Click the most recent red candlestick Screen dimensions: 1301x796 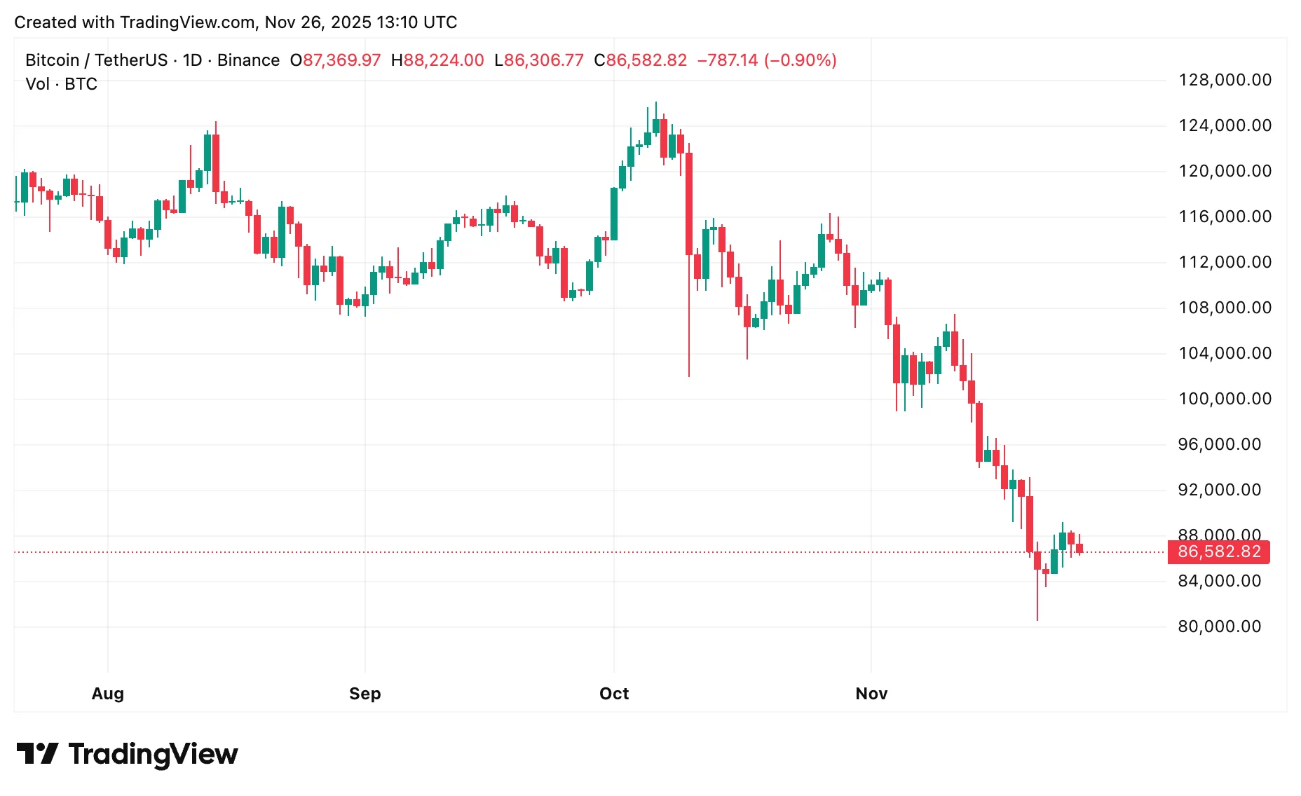tap(1079, 548)
